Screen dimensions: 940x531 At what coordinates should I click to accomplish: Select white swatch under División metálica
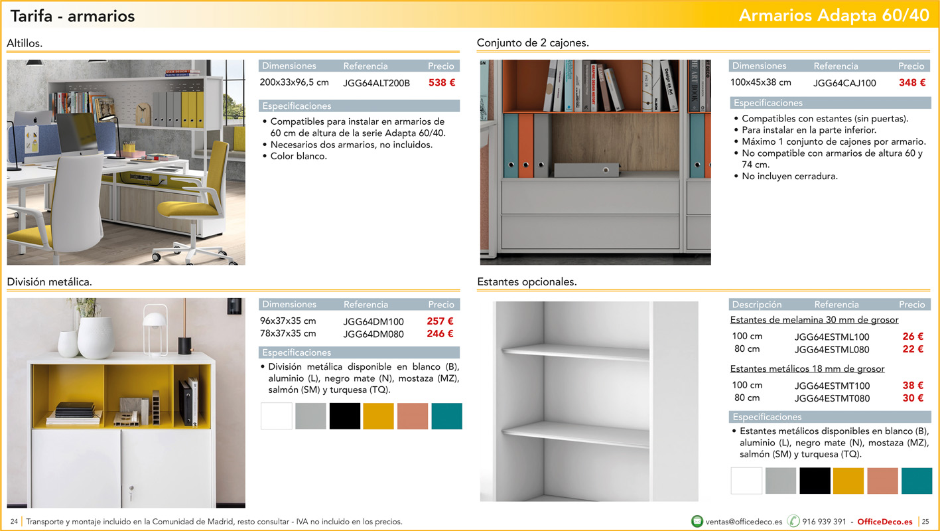click(x=277, y=416)
